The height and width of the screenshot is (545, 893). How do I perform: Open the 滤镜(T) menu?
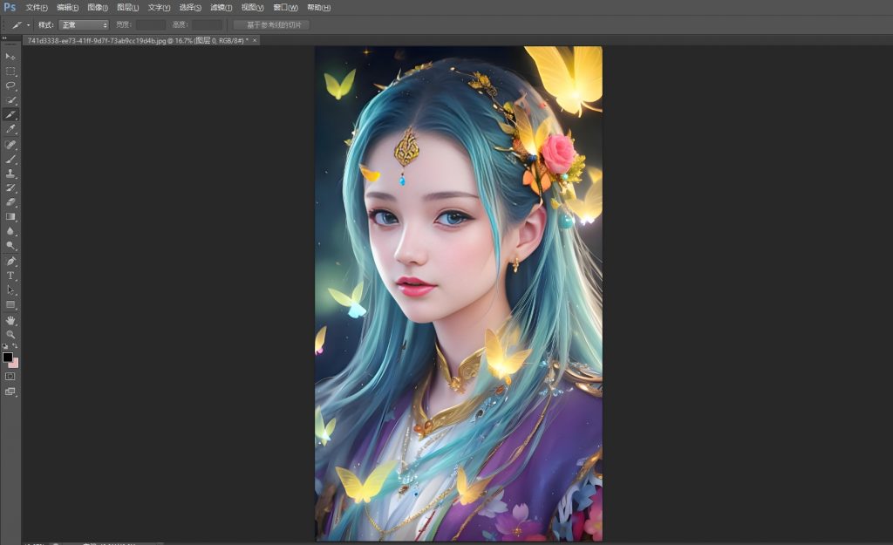[221, 7]
